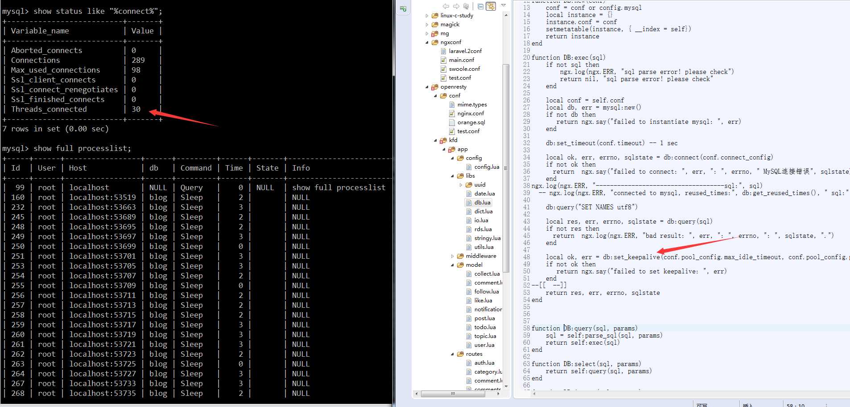Click the Back navigation arrow in explorer toolbar
The image size is (850, 407).
(446, 6)
